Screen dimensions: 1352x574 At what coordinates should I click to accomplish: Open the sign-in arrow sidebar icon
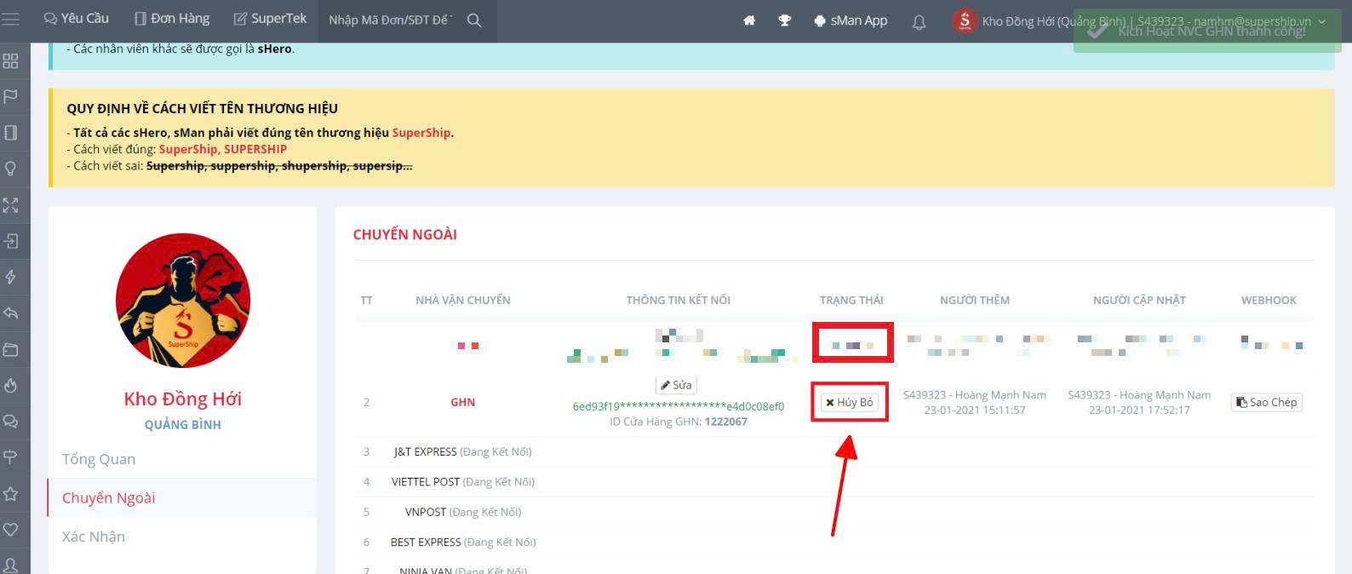click(x=10, y=241)
